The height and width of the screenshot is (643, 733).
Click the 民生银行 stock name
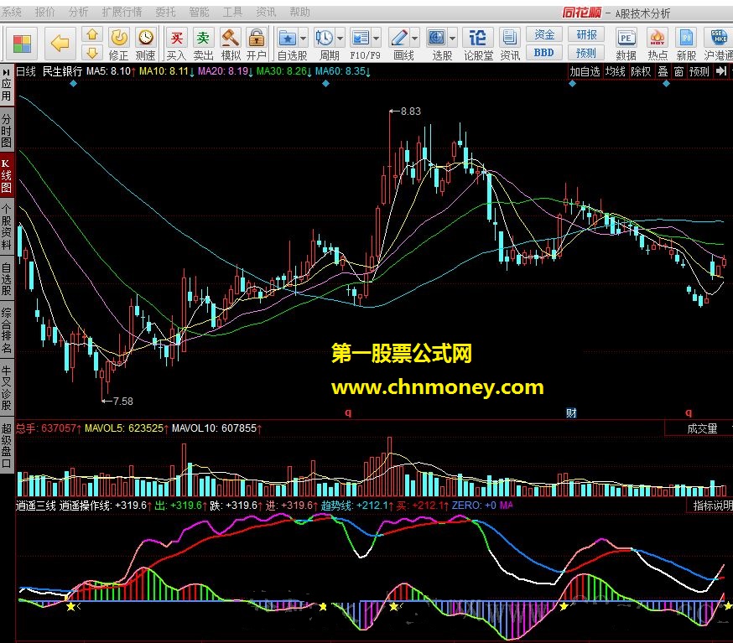(62, 71)
